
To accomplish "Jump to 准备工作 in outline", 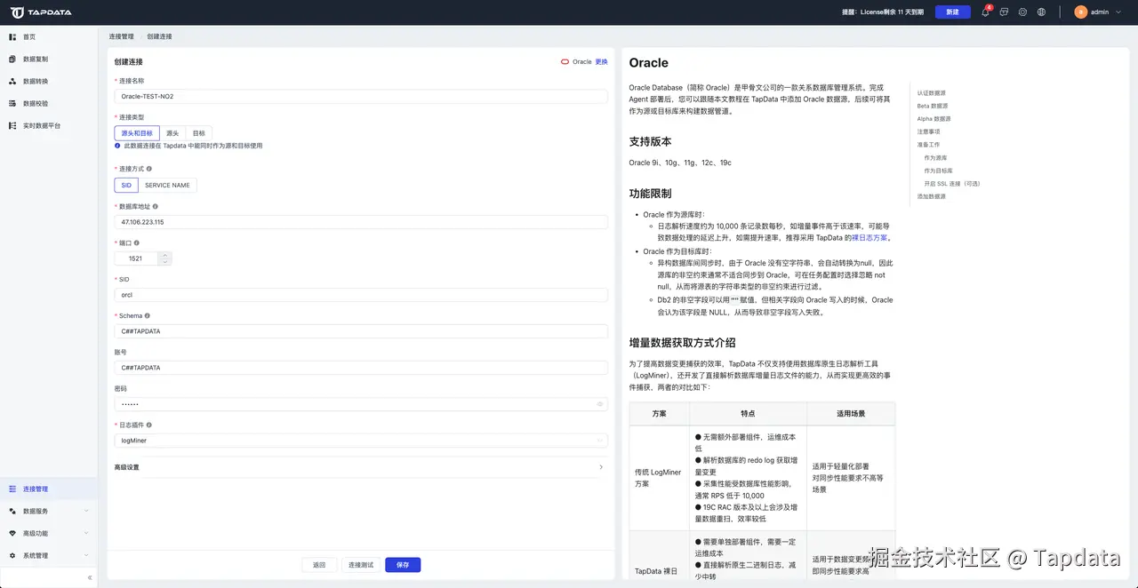I will pos(928,144).
